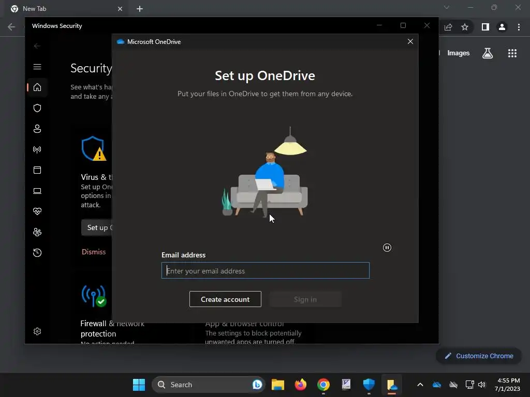Open Windows Security shield in taskbar
The width and height of the screenshot is (530, 397).
pos(369,385)
